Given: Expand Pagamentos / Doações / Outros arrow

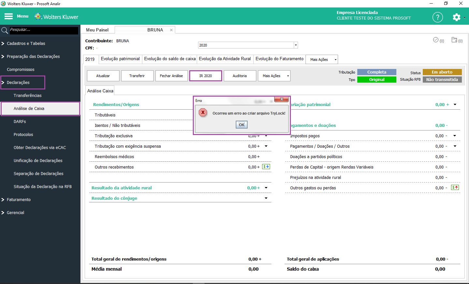Looking at the screenshot, I should (455, 146).
